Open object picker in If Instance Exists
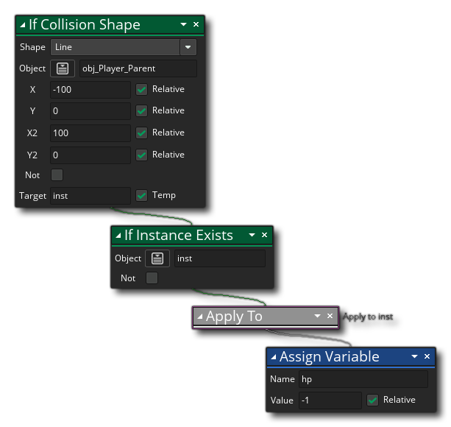Image resolution: width=451 pixels, height=427 pixels. click(157, 258)
